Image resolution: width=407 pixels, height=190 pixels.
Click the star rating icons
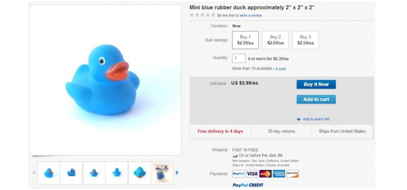click(x=202, y=15)
